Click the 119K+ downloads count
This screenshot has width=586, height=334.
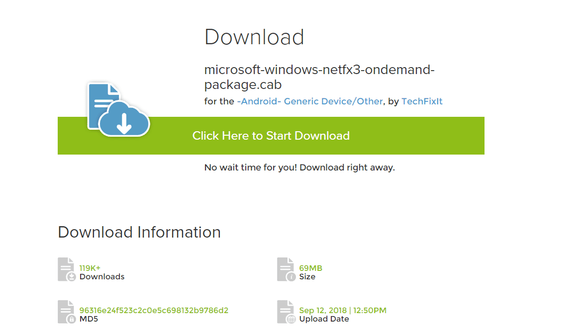pos(90,268)
